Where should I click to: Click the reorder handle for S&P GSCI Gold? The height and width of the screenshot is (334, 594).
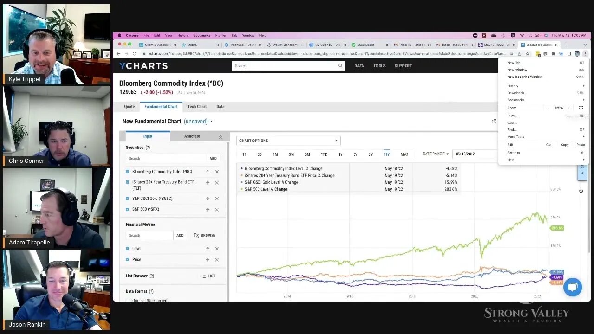click(x=207, y=199)
